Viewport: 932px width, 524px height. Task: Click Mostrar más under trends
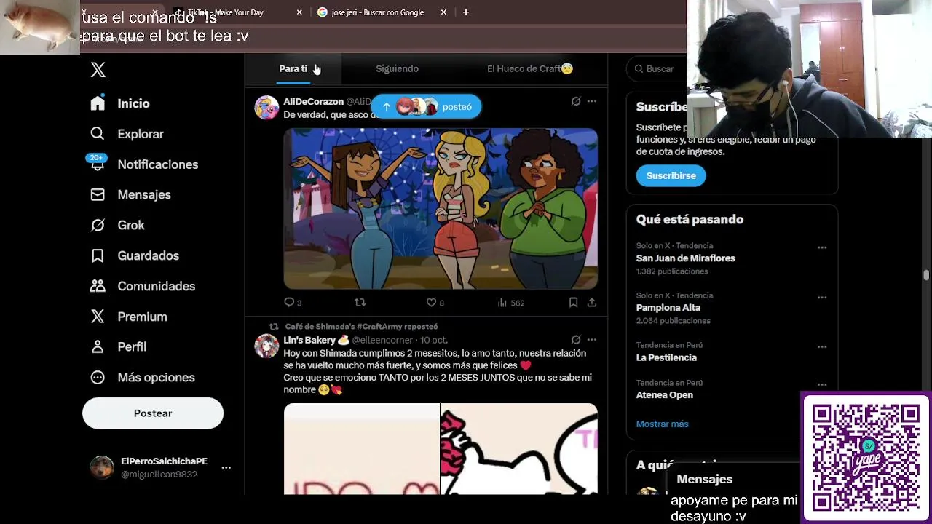coord(662,424)
